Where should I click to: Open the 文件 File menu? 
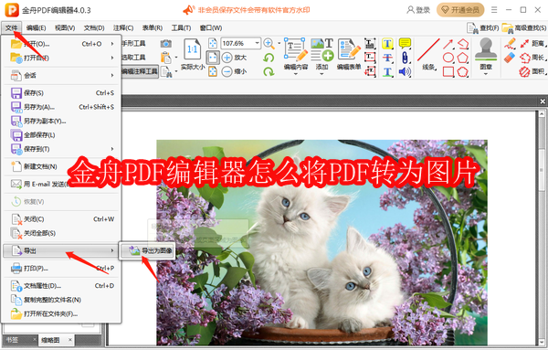pyautogui.click(x=12, y=28)
